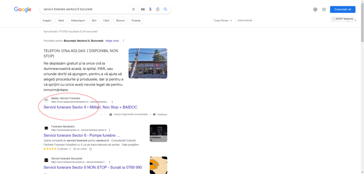Start voice search with microphone icon
364x174 pixels.
(x=150, y=9)
